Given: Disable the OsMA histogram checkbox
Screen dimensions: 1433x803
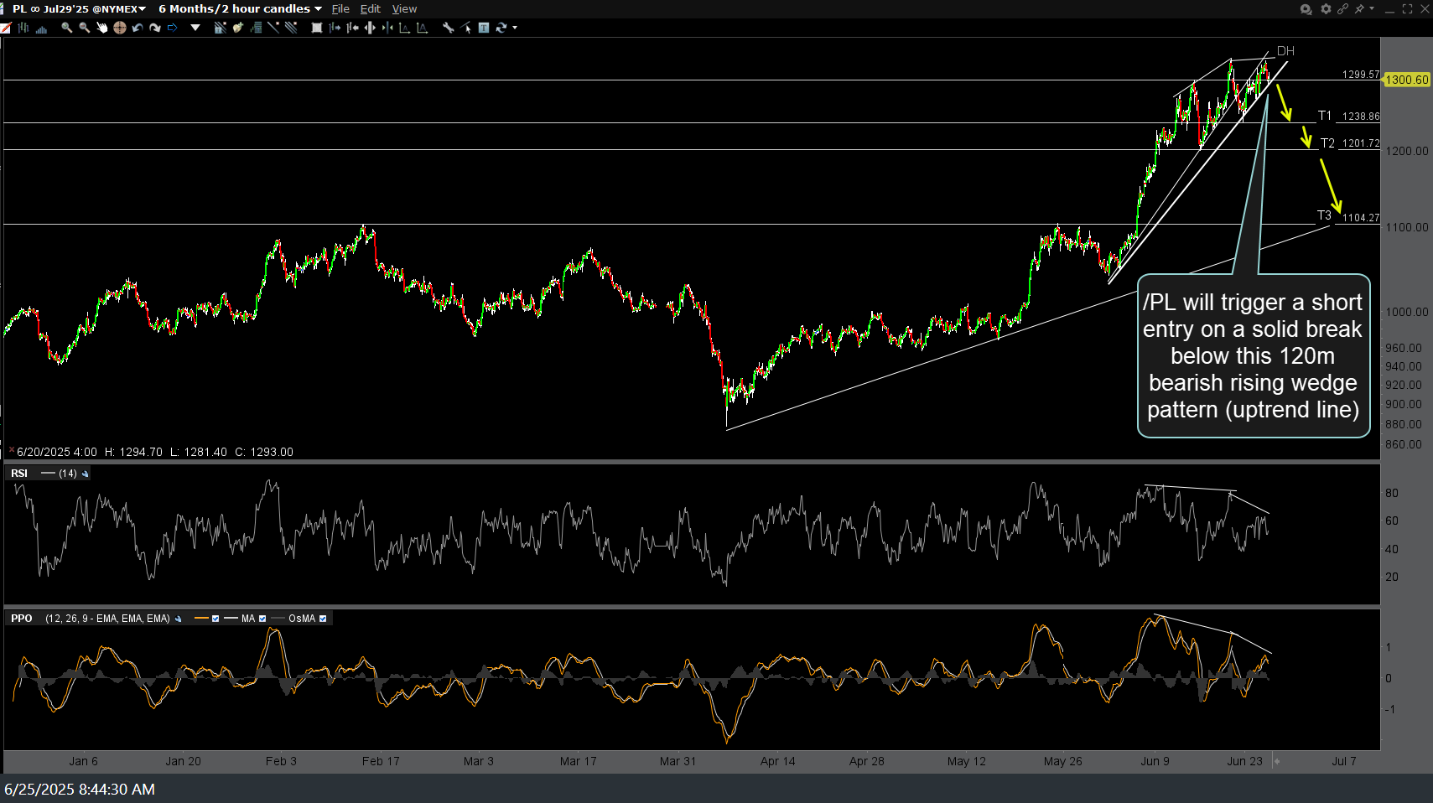Looking at the screenshot, I should [x=323, y=619].
